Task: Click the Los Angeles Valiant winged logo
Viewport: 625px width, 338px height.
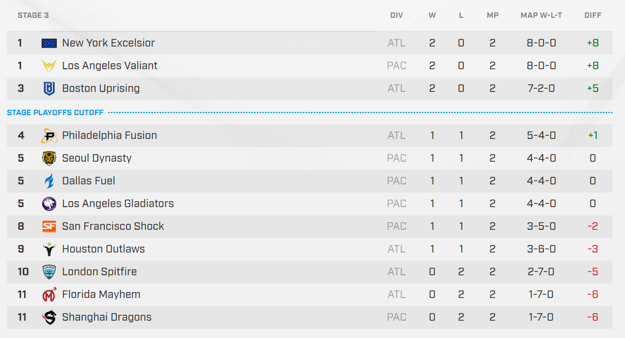Action: tap(49, 66)
